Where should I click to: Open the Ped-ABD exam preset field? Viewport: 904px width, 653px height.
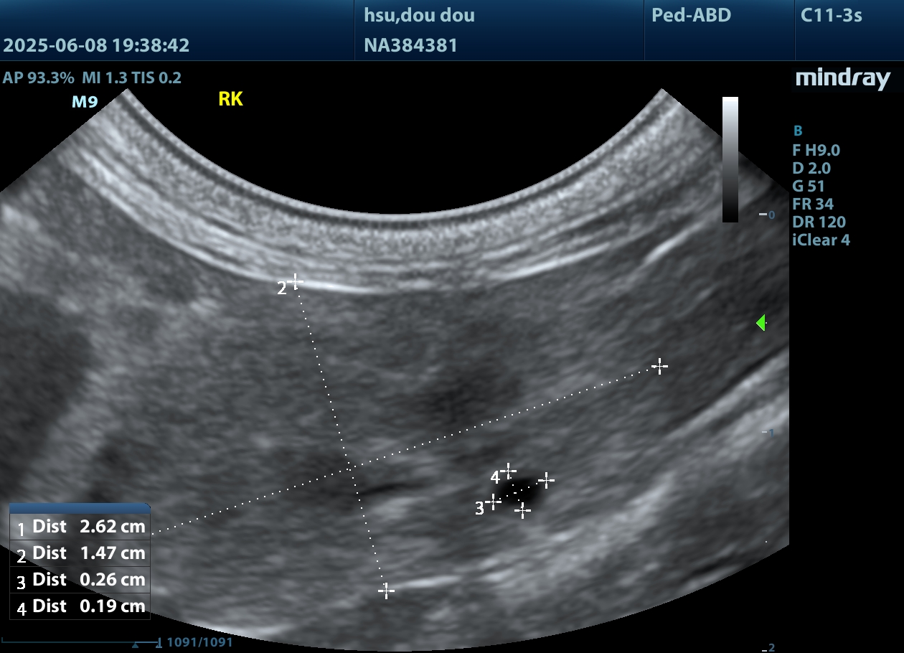tap(691, 15)
